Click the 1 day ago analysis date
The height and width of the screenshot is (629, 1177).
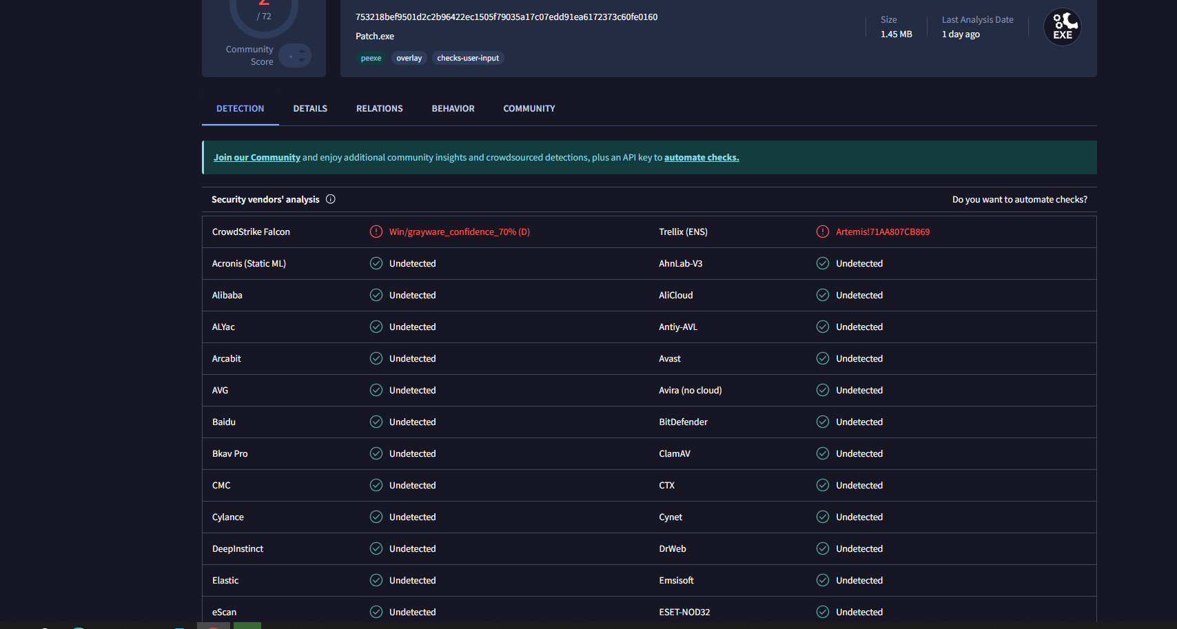[961, 34]
